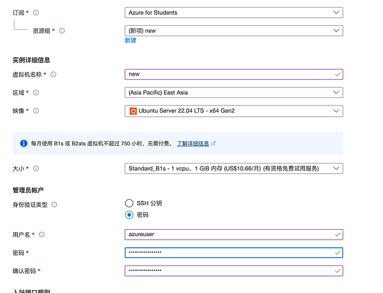
Task: Click the 确认密码 confirm password field
Action: (x=234, y=271)
